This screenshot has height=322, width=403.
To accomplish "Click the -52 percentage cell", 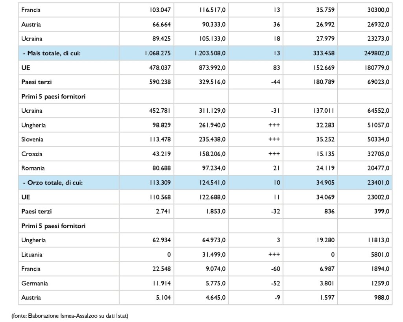I will pos(275,283).
